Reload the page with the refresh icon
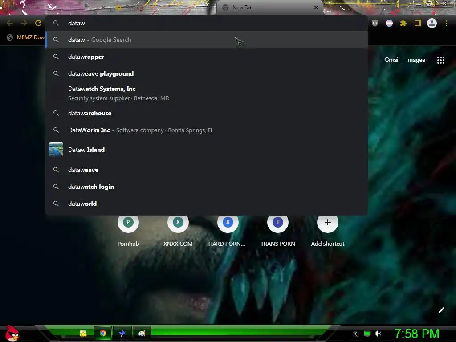 pos(38,23)
